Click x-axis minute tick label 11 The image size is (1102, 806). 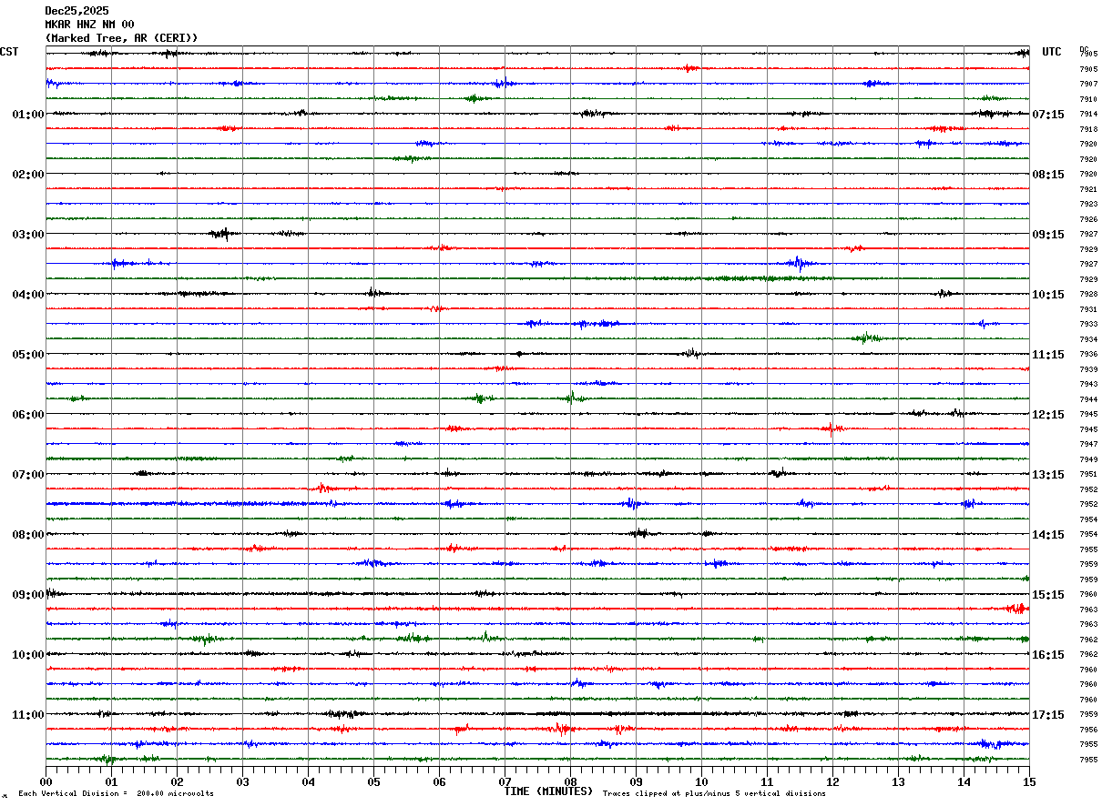[x=767, y=781]
